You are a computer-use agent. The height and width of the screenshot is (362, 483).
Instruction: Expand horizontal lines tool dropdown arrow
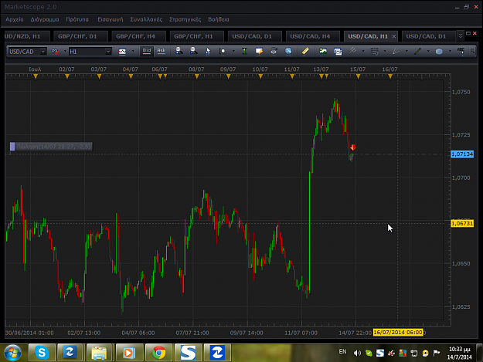click(x=385, y=52)
